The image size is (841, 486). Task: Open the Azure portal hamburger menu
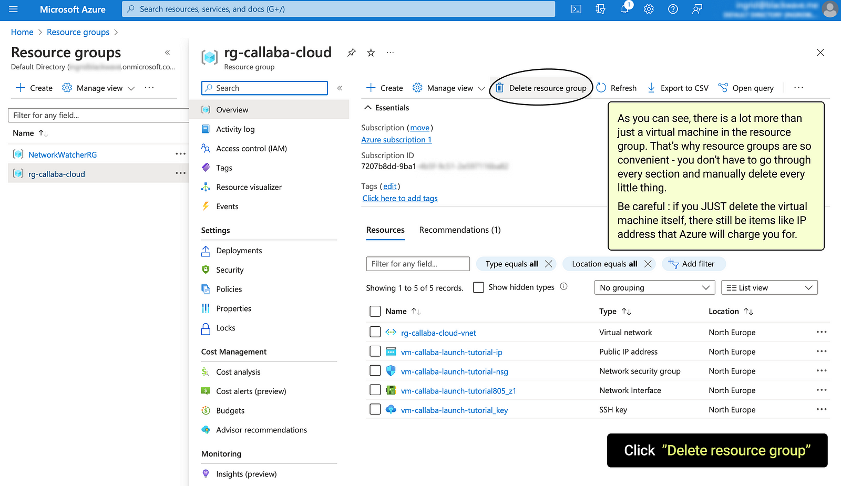point(13,9)
